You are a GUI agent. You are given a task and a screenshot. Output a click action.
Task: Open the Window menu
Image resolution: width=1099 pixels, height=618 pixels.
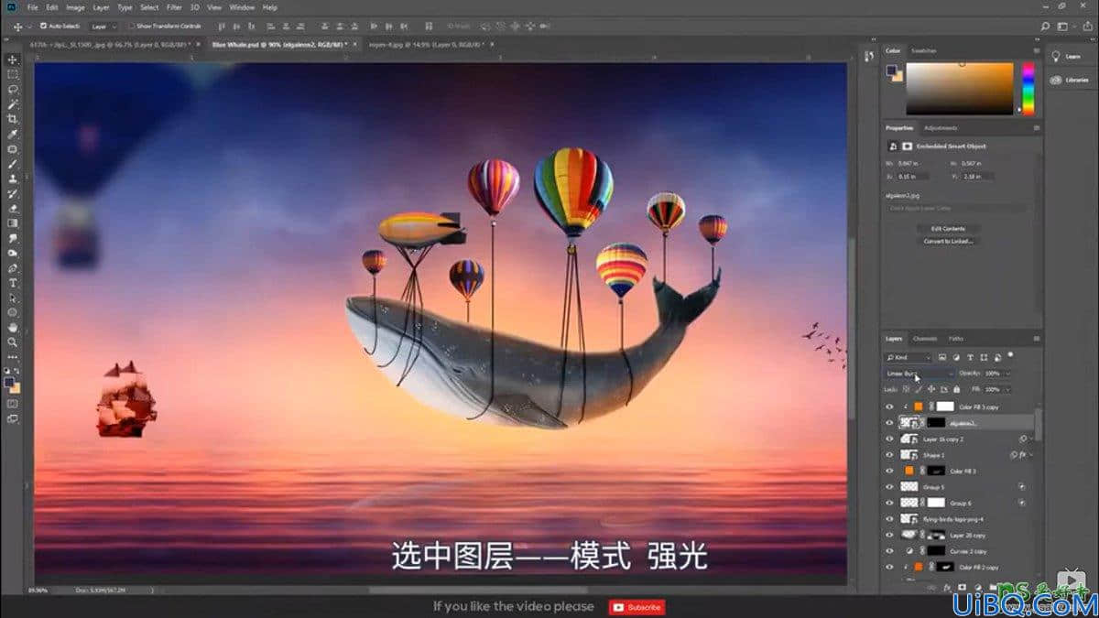(242, 7)
